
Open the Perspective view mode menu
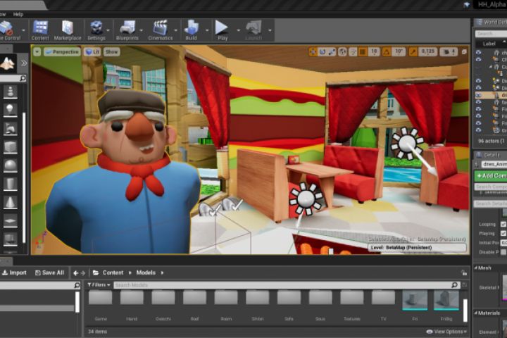point(62,51)
